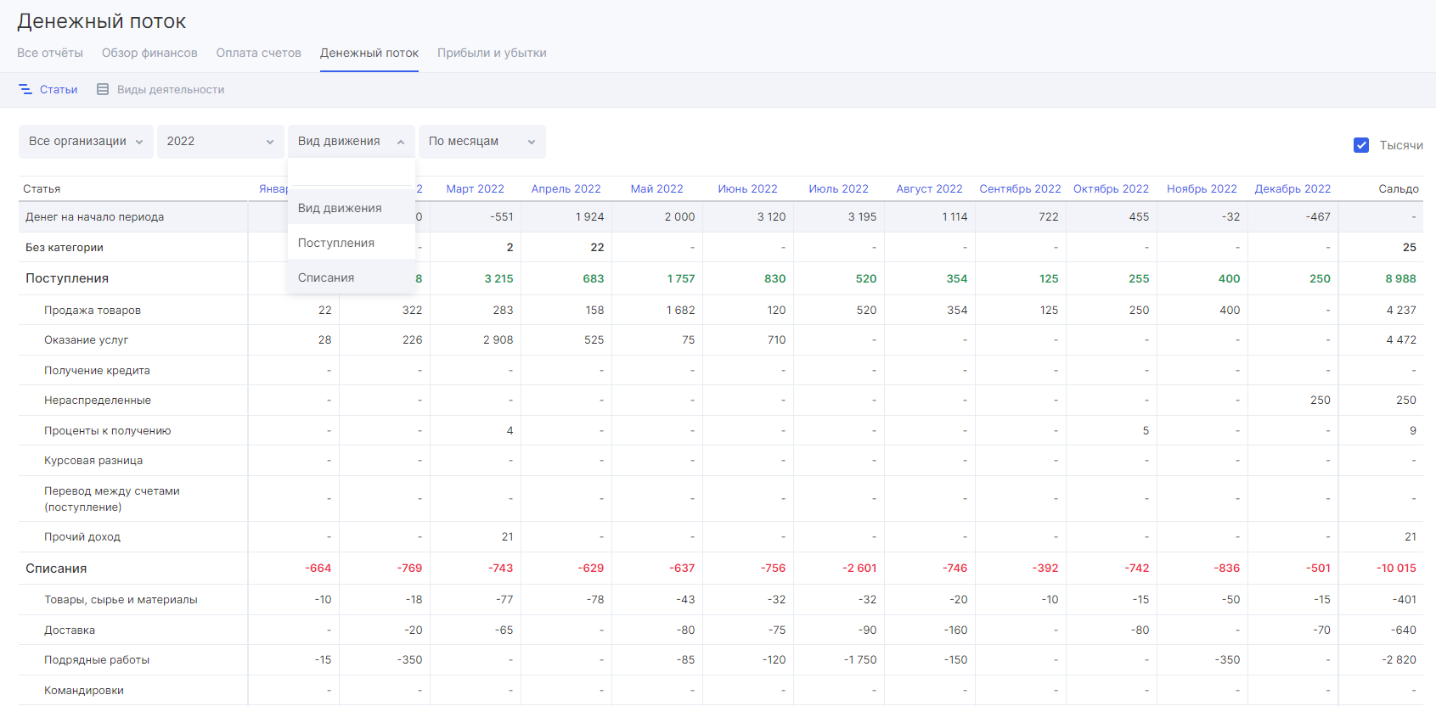Open the Июнь 2022 column header
The height and width of the screenshot is (706, 1436).
click(x=748, y=188)
